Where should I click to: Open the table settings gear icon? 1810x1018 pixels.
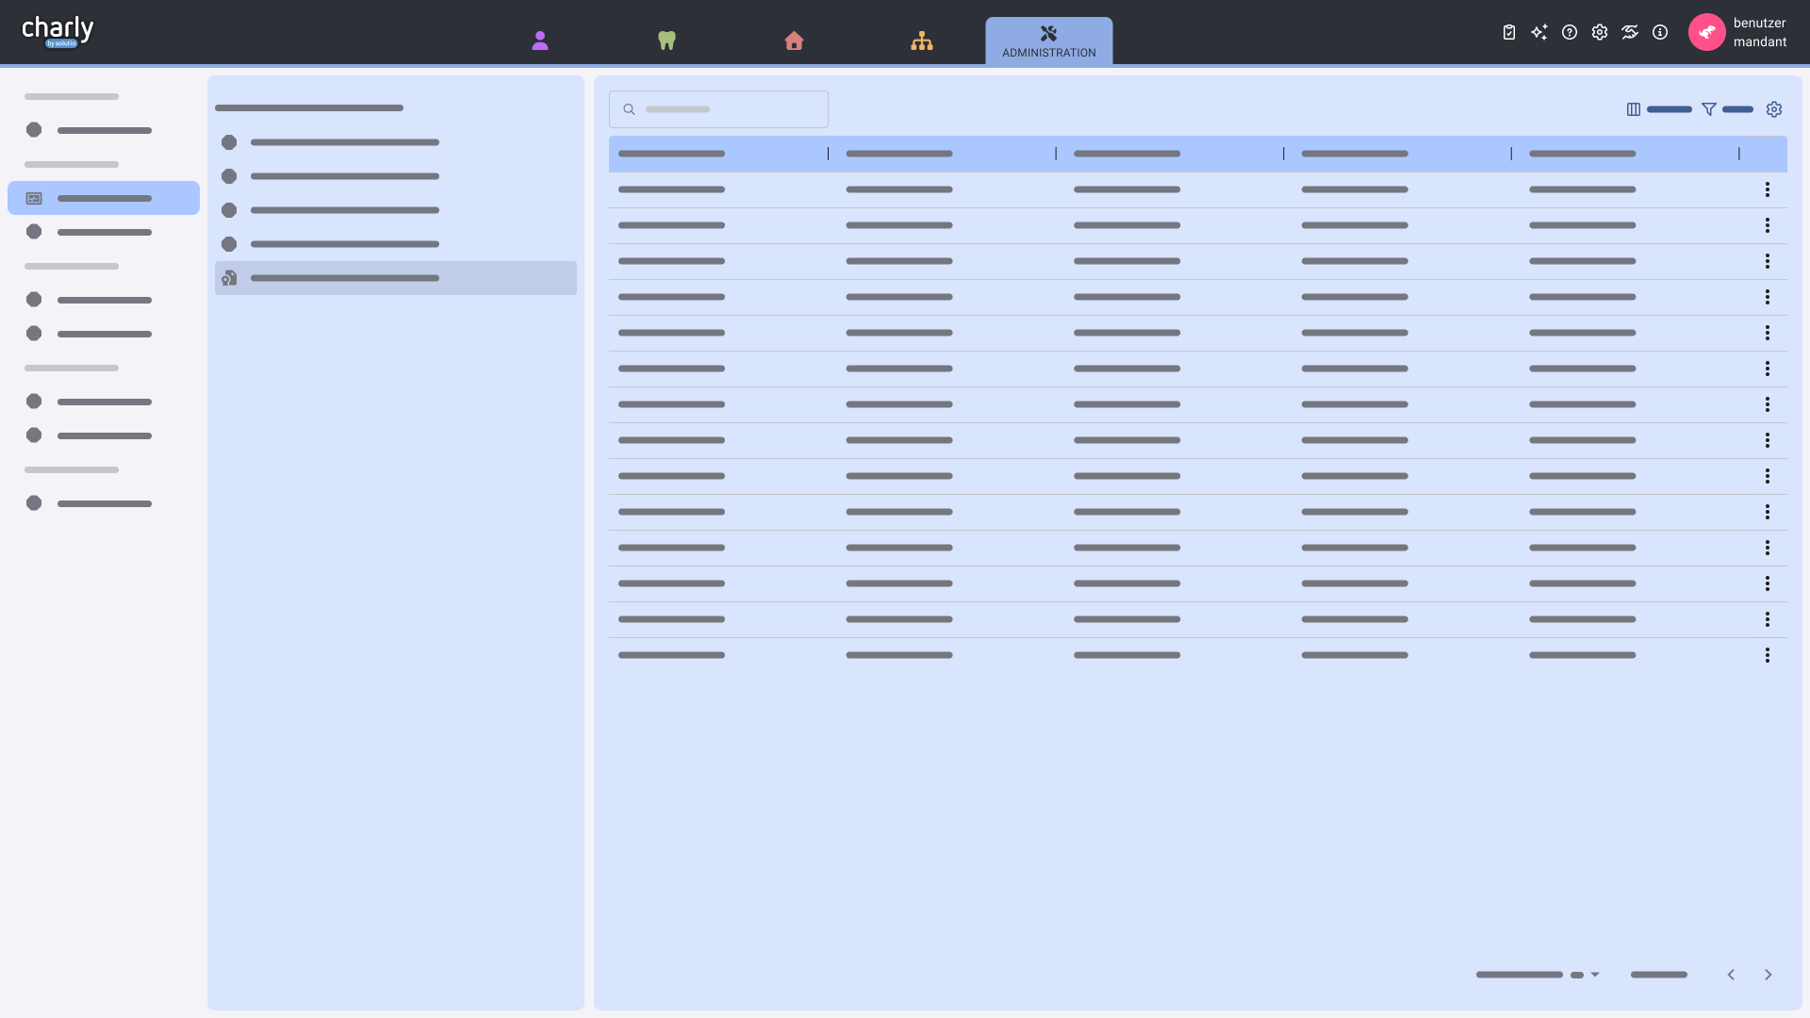1774,109
